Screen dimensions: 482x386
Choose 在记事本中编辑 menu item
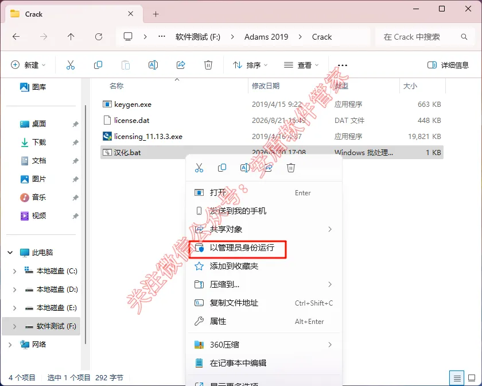point(264,363)
